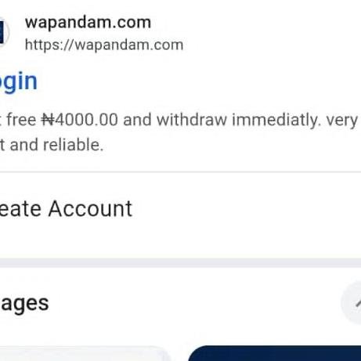Click the https://wapandam.com URL text
Image resolution: width=361 pixels, height=361 pixels.
point(104,45)
